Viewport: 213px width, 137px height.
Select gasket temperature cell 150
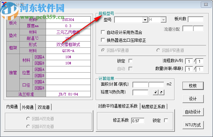coord(68,38)
